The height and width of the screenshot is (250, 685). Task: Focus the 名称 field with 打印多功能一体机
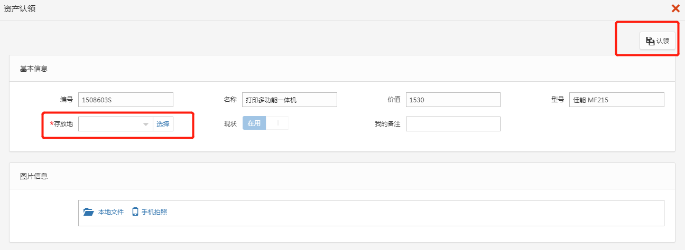[289, 100]
